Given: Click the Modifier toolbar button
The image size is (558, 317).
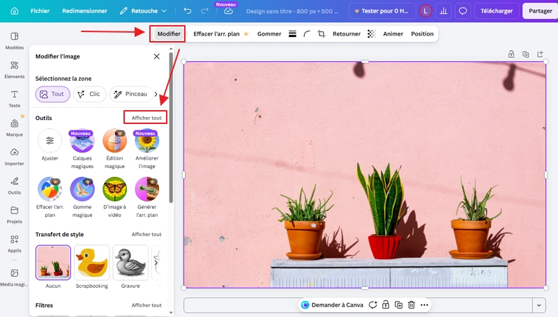Looking at the screenshot, I should [x=169, y=33].
